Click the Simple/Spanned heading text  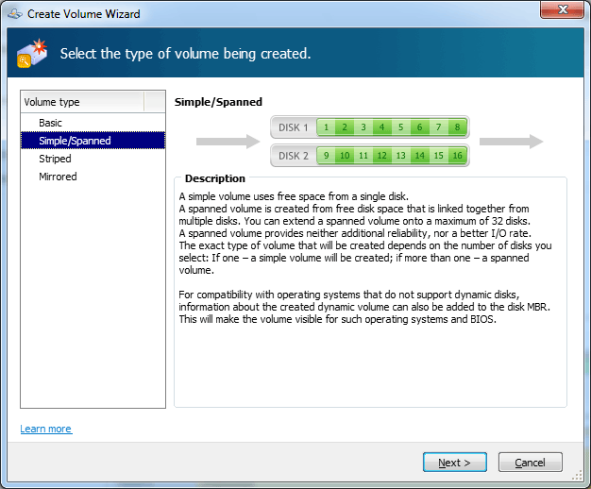coord(218,102)
